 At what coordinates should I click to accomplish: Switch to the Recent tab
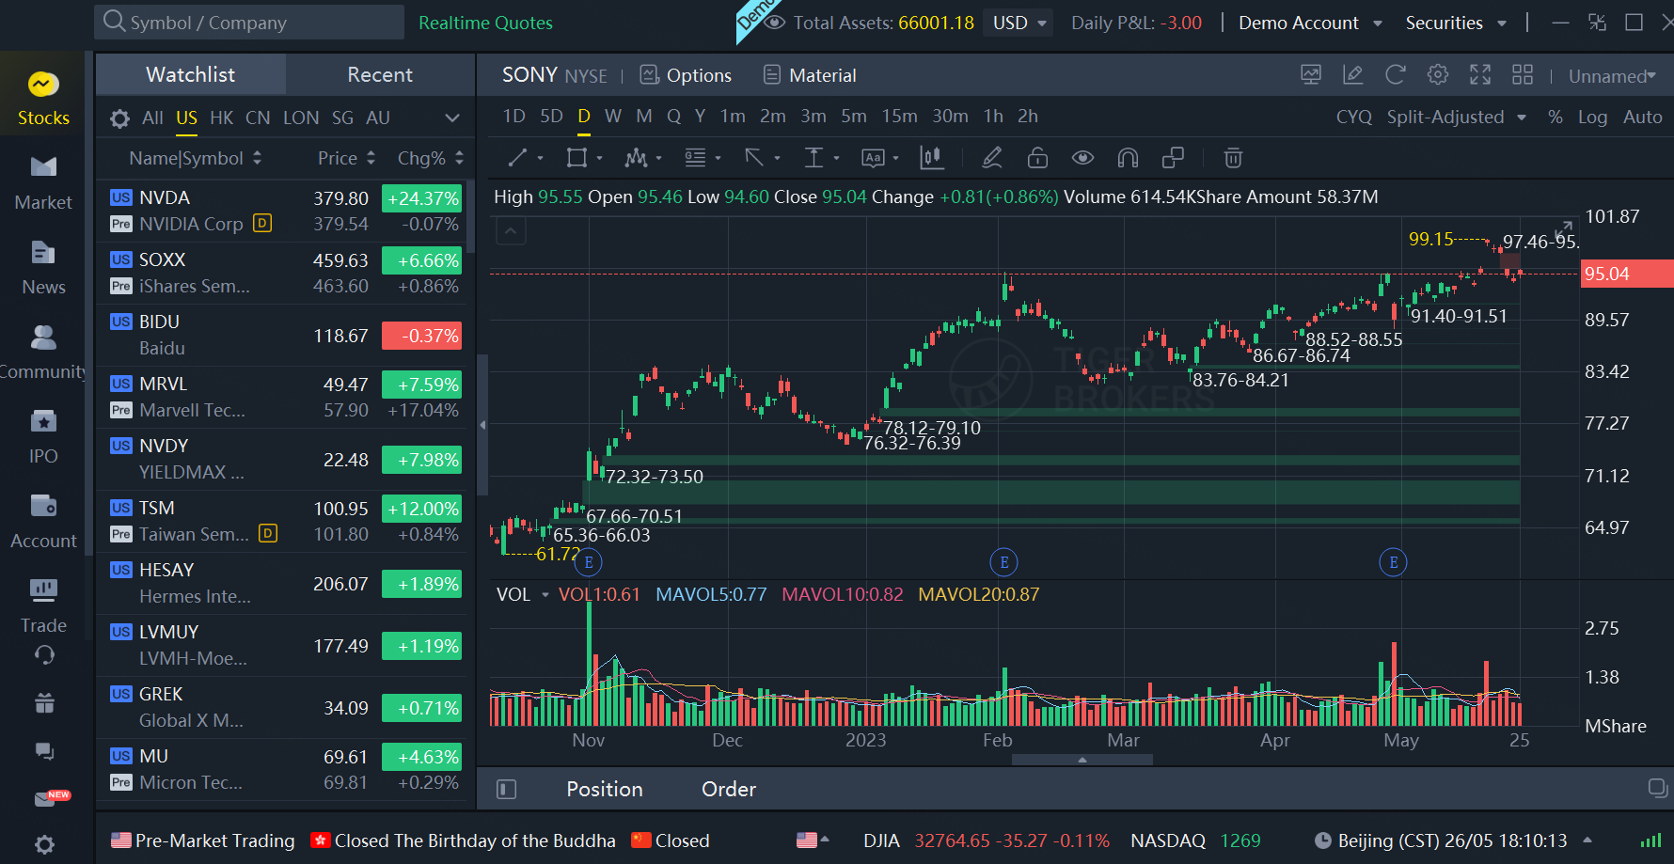379,74
